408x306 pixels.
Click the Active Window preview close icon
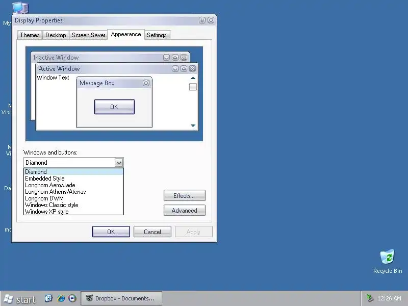(x=193, y=68)
